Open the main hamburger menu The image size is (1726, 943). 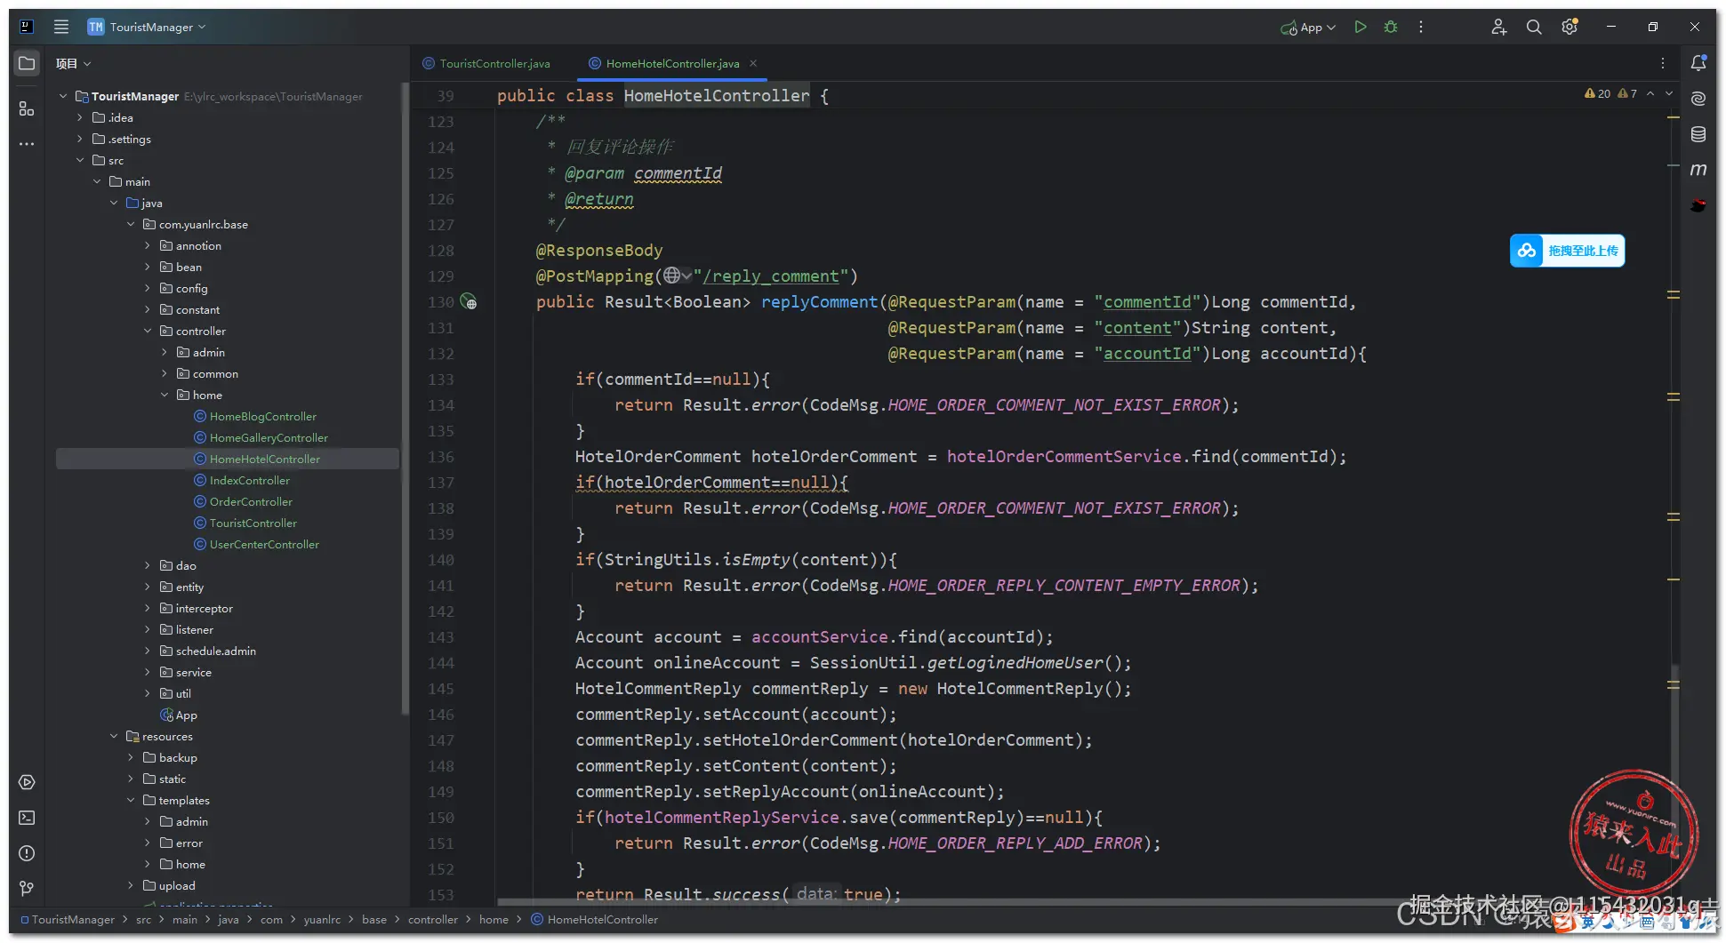pos(61,27)
